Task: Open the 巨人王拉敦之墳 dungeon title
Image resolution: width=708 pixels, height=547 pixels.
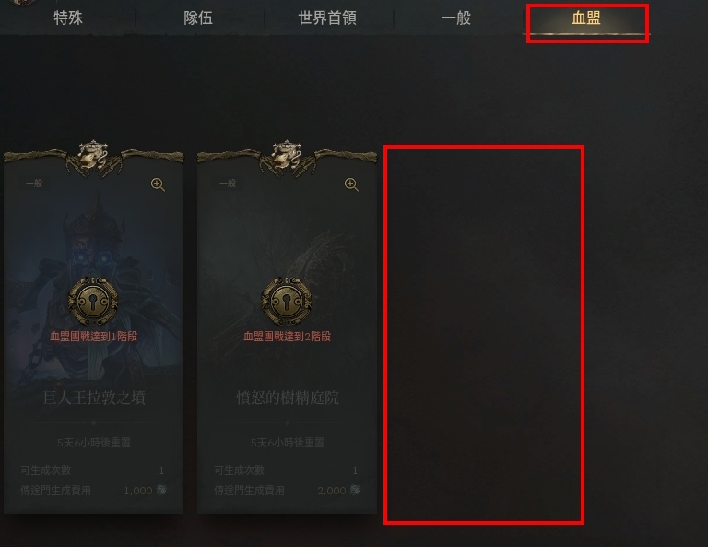Action: 94,398
